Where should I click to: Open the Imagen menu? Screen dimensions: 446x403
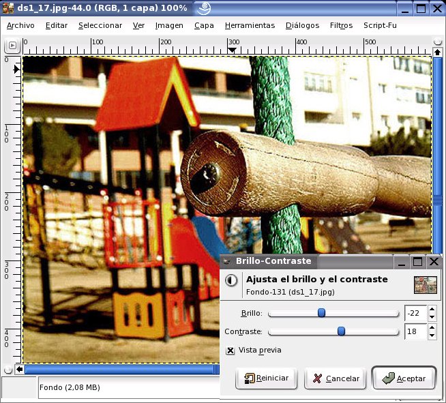point(169,26)
